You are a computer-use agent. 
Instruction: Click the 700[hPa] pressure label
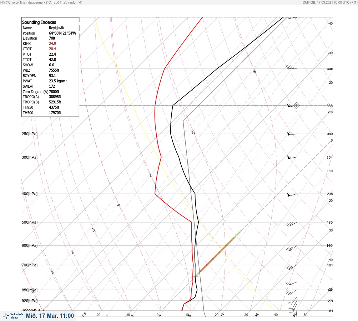(x=30, y=265)
